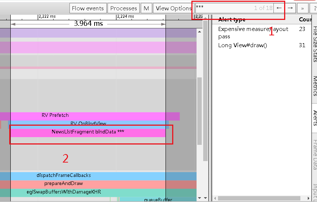Viewport: 317px width, 202px height.
Task: Click the timeline vertical scrollbar up arrow
Action: coord(200,32)
